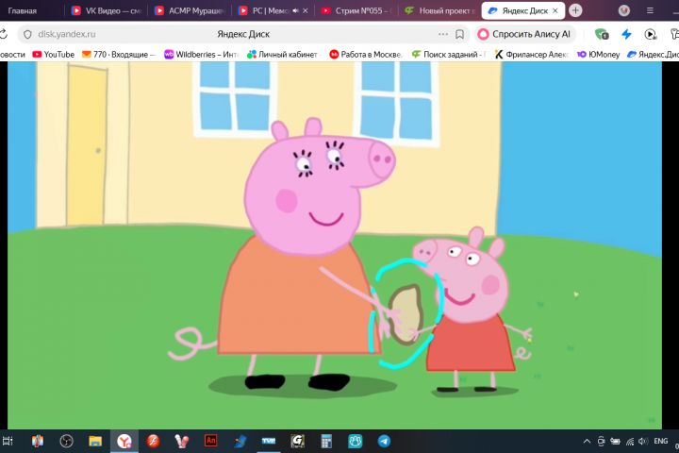Open the Wildberries bookmark

coord(202,54)
